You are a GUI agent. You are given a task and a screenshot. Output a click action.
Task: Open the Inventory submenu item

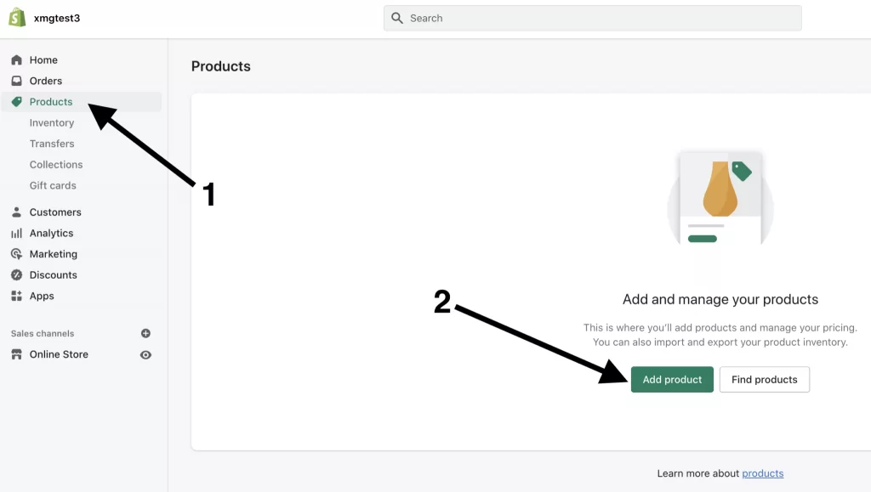(52, 122)
